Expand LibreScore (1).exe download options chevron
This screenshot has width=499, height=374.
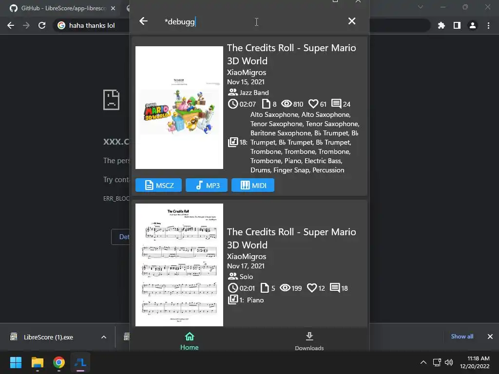(x=104, y=337)
